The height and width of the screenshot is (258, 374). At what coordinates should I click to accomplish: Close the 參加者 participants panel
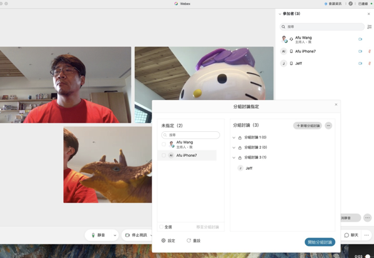(369, 14)
